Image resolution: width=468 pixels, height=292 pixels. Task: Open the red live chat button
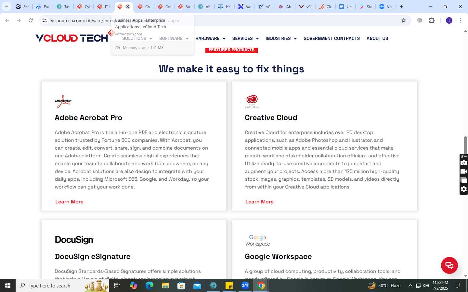(449, 265)
